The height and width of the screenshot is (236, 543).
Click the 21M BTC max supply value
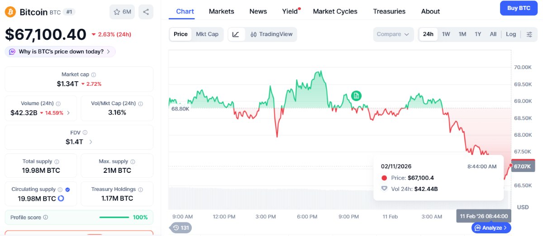click(117, 170)
